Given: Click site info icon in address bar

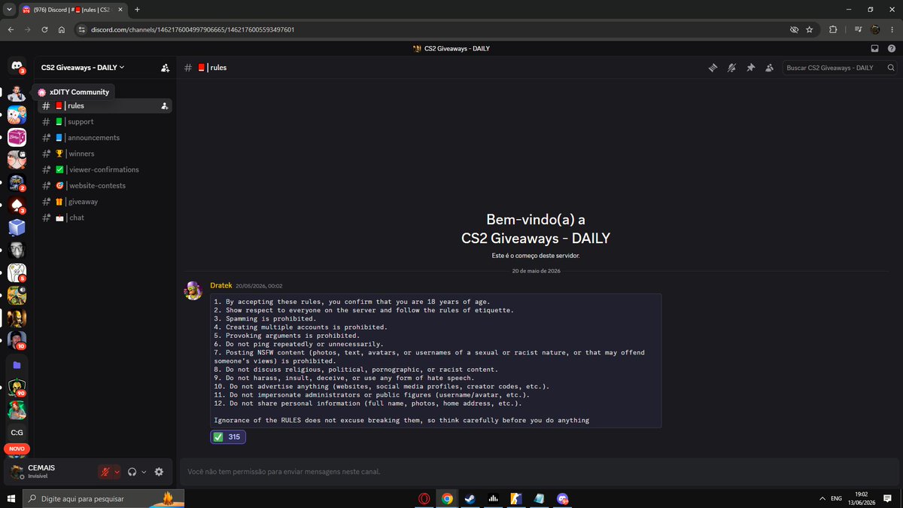Looking at the screenshot, I should click(81, 29).
